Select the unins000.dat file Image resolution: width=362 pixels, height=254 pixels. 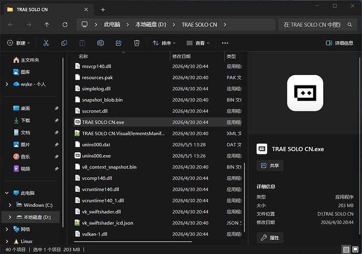[x=157, y=144]
